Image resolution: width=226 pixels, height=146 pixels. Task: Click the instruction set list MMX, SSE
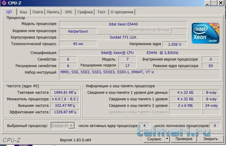point(140,74)
